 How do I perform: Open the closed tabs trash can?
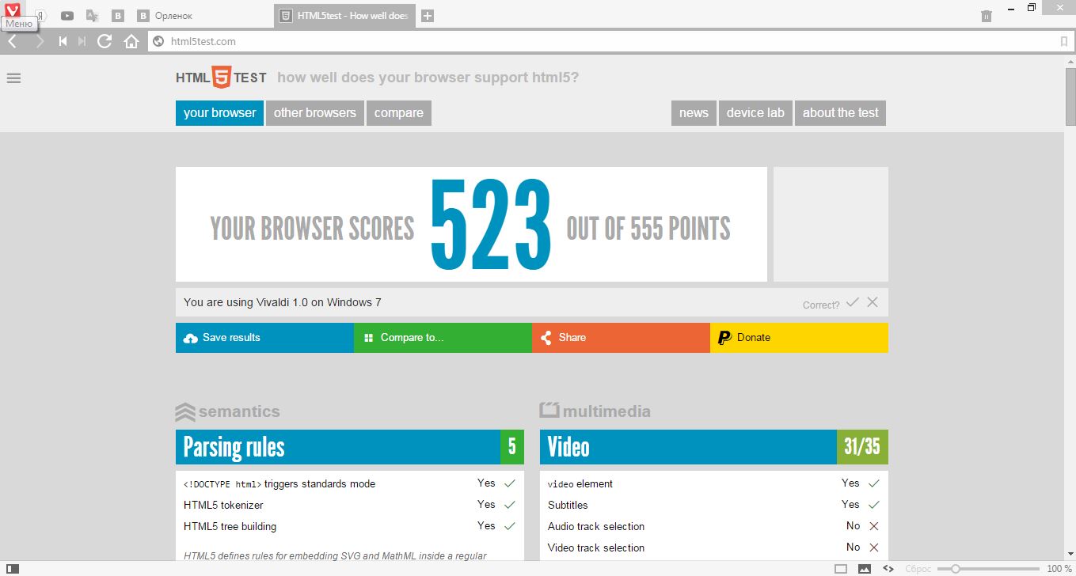[986, 16]
